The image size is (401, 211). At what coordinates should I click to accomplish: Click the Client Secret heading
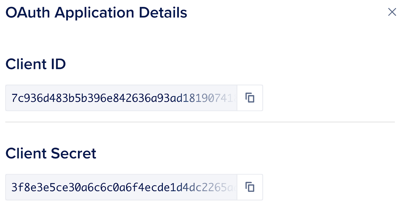pyautogui.click(x=51, y=153)
